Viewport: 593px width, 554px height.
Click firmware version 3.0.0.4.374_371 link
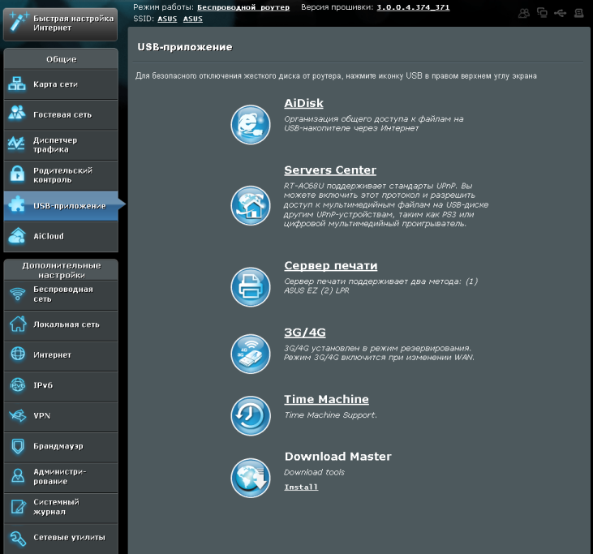413,7
